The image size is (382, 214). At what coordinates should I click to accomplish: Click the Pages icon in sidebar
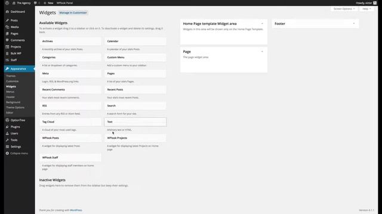[x=7, y=33]
